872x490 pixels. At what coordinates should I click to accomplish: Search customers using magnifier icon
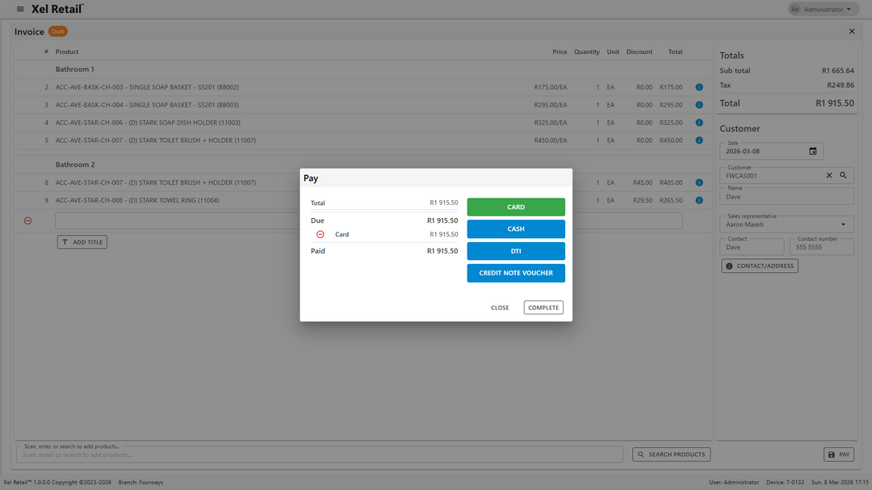tap(843, 175)
